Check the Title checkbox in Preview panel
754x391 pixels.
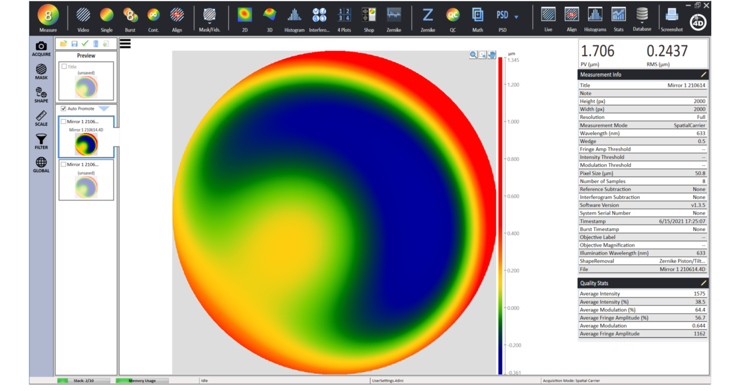[x=64, y=67]
